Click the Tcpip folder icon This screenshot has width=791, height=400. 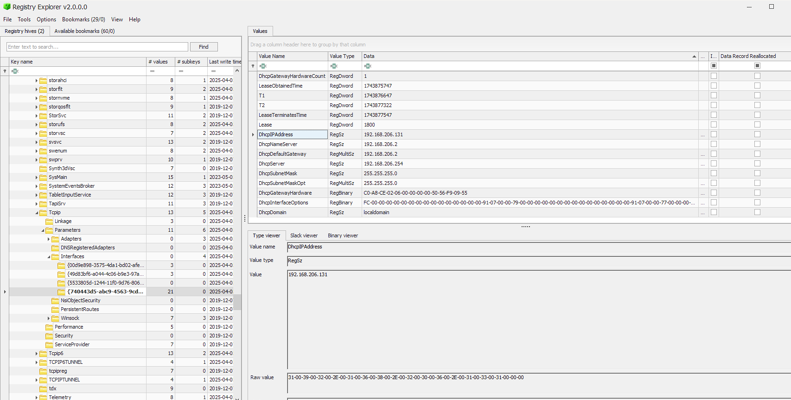[43, 212]
